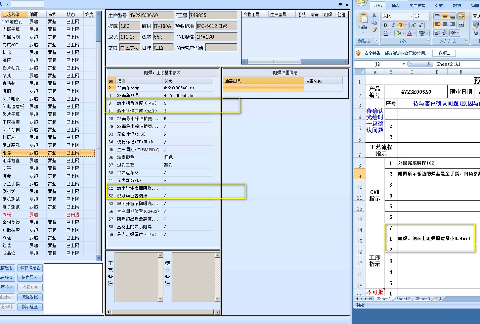This screenshot has width=480, height=324.
Task: Click the Decrease Indent icon
Action: coord(437,33)
